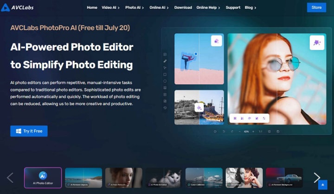Select the AI Photo Enhancer cat thumbnail
The height and width of the screenshot is (194, 334).
164,178
